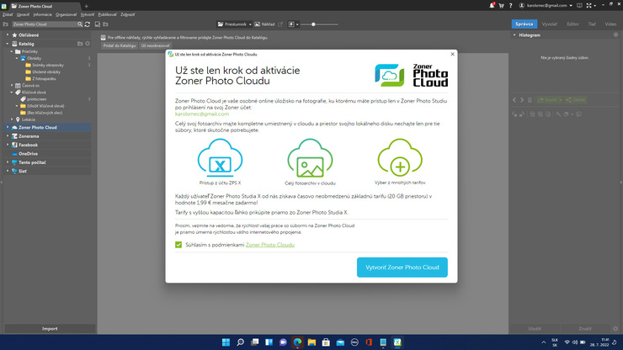Click the Náhľad preview button
This screenshot has height=350, width=623.
click(x=264, y=24)
